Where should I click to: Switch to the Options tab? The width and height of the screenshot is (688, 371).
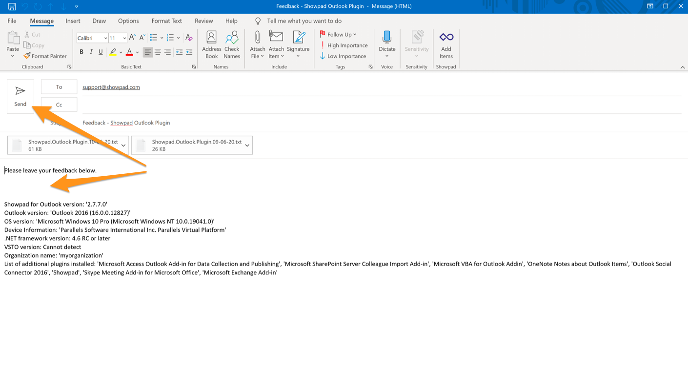coord(128,21)
